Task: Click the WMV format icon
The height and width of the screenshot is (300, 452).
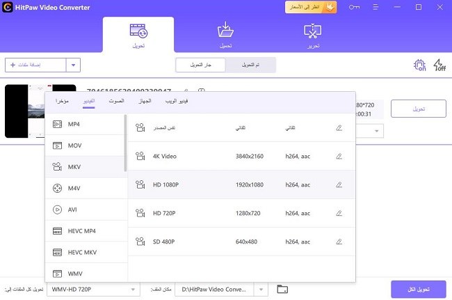Action: coord(57,274)
